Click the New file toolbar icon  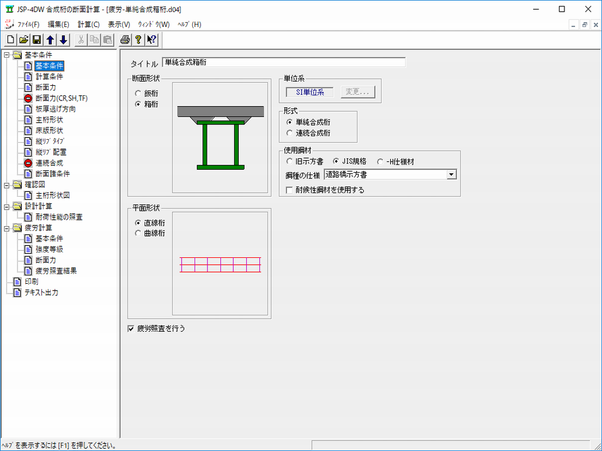point(11,40)
